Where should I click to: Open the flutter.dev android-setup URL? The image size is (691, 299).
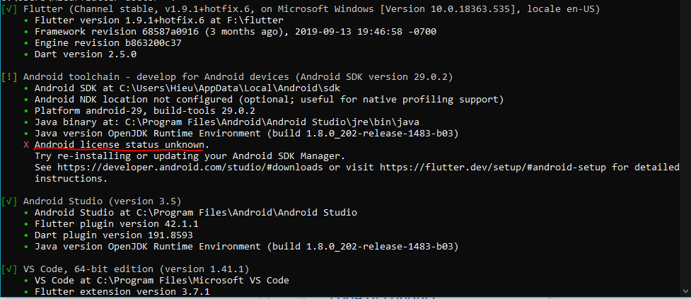pyautogui.click(x=493, y=168)
